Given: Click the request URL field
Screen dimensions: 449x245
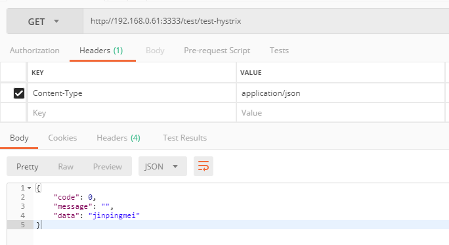Looking at the screenshot, I should click(266, 22).
